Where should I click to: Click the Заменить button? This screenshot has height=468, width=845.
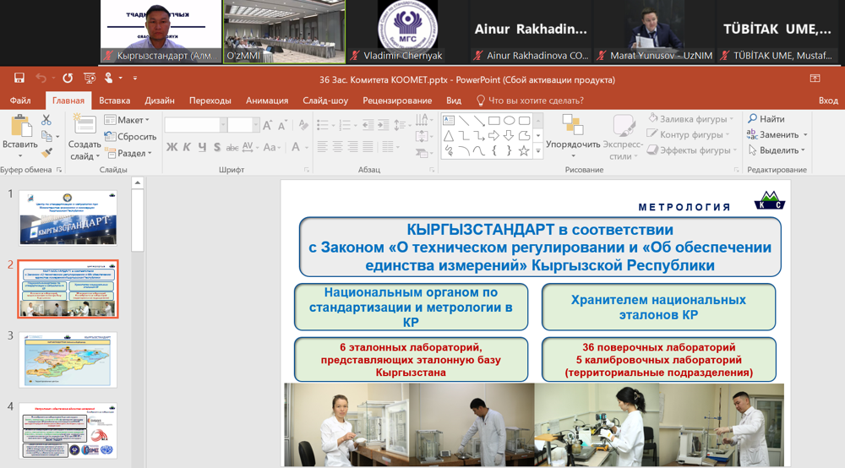pos(777,134)
